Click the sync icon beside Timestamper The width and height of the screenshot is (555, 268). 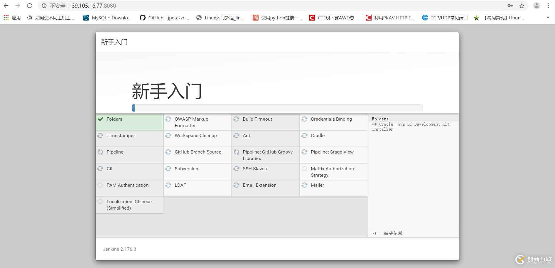click(100, 135)
